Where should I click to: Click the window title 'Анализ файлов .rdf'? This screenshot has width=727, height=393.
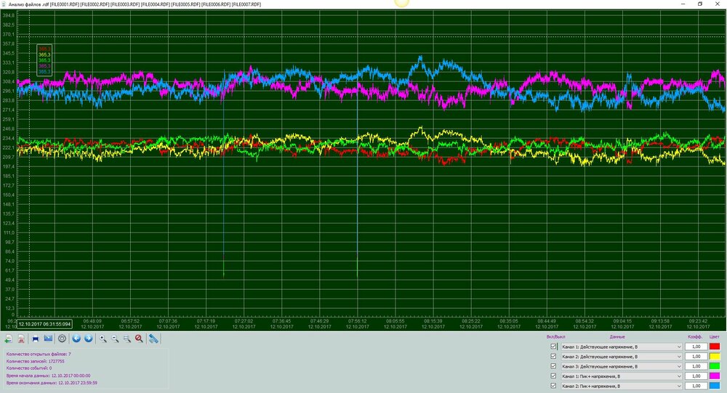pyautogui.click(x=29, y=4)
